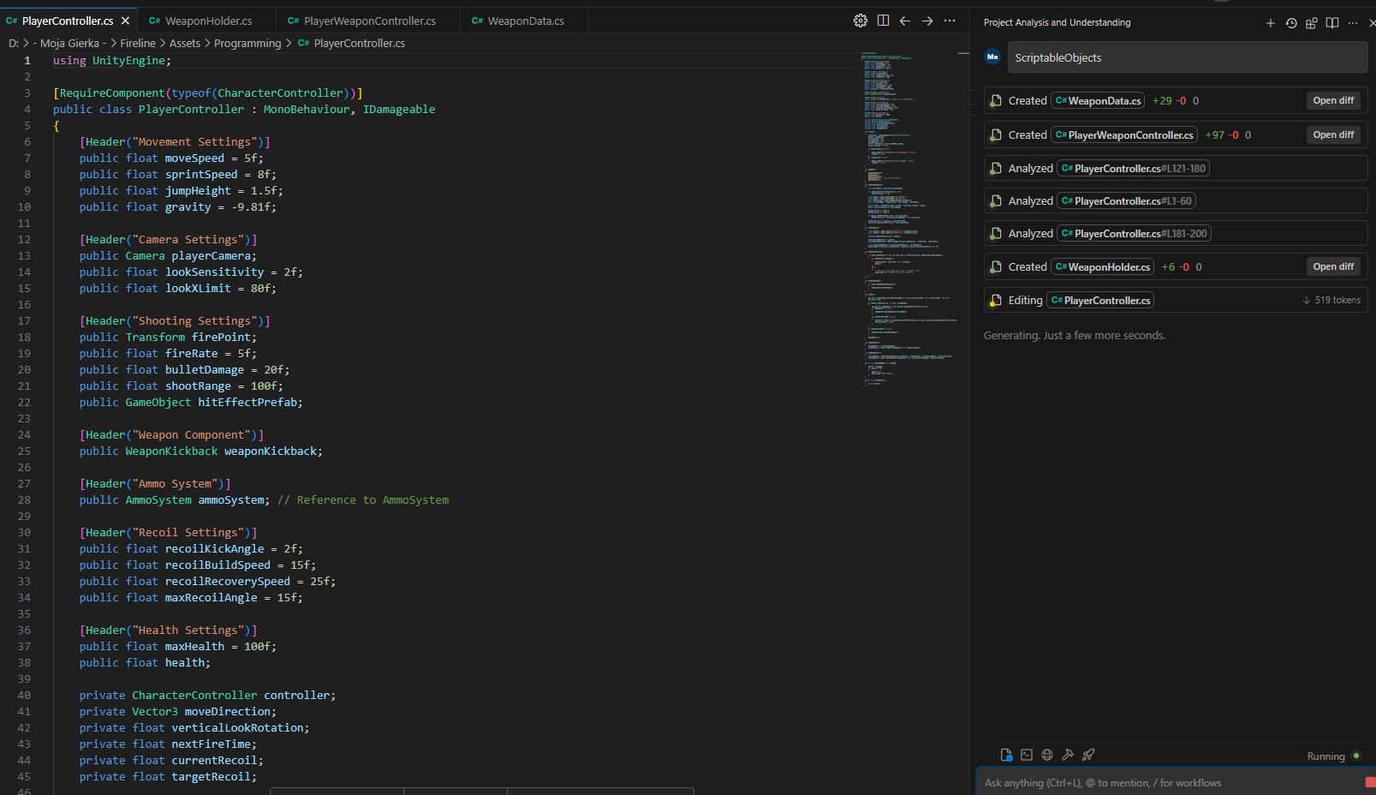Image resolution: width=1376 pixels, height=795 pixels.
Task: Open the editor settings gear icon
Action: click(x=861, y=21)
